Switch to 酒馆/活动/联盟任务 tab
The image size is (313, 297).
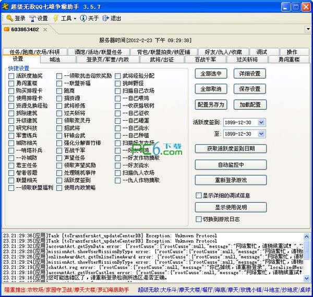98,52
